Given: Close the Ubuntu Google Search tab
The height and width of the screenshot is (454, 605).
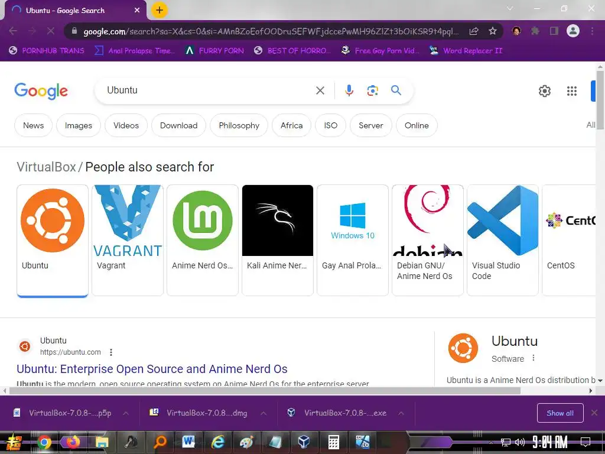Looking at the screenshot, I should coord(137,11).
